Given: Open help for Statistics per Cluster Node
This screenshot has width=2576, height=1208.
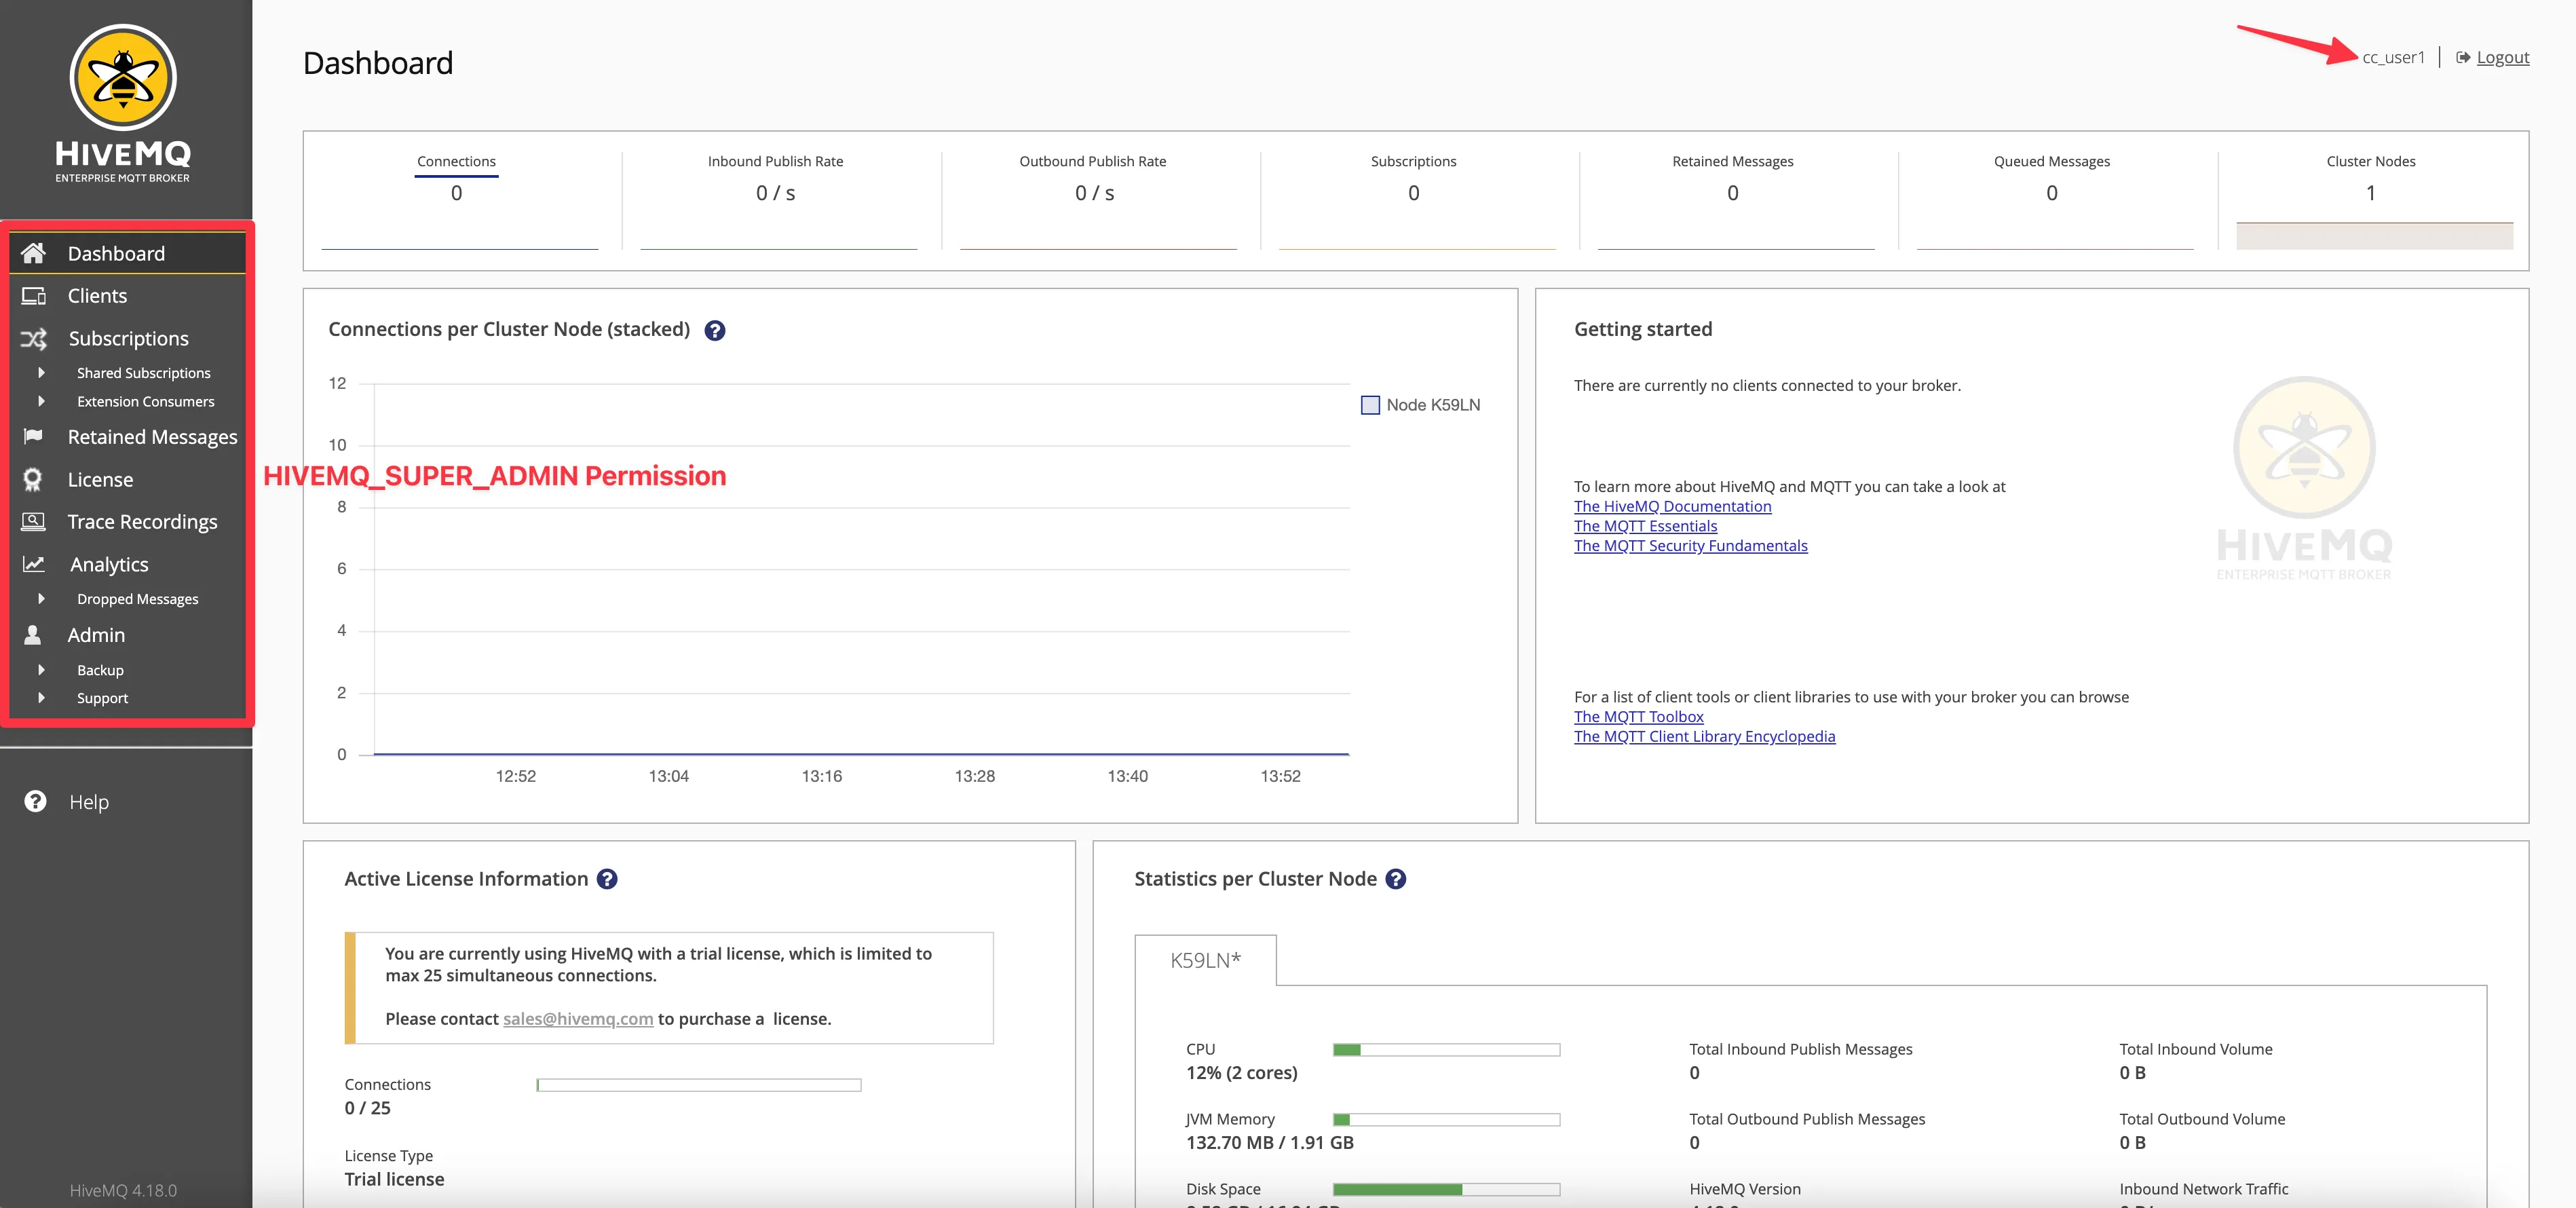Looking at the screenshot, I should pyautogui.click(x=1396, y=879).
